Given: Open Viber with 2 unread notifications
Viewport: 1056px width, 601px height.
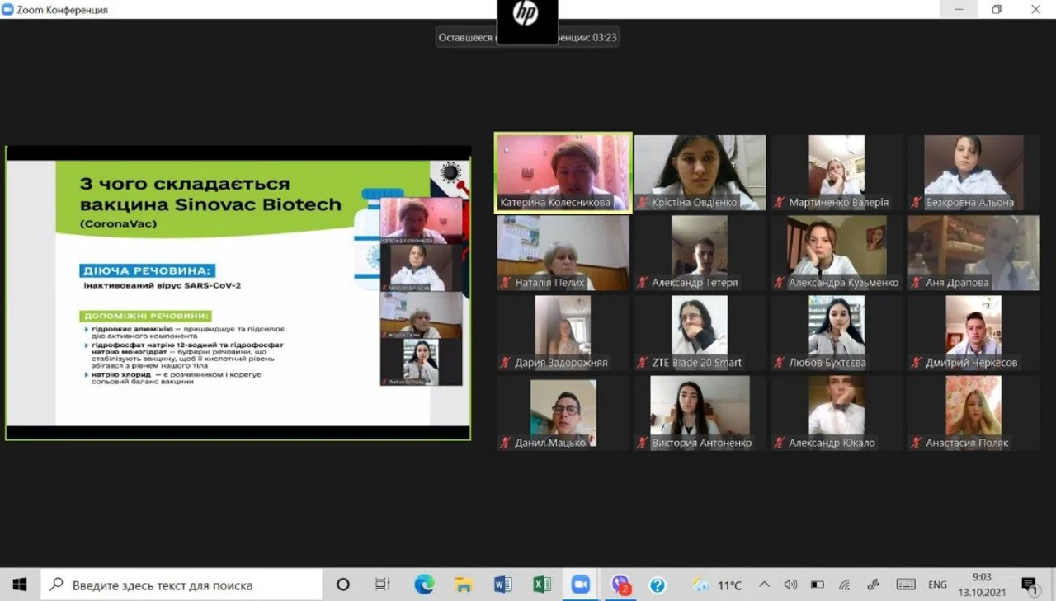Looking at the screenshot, I should 620,585.
